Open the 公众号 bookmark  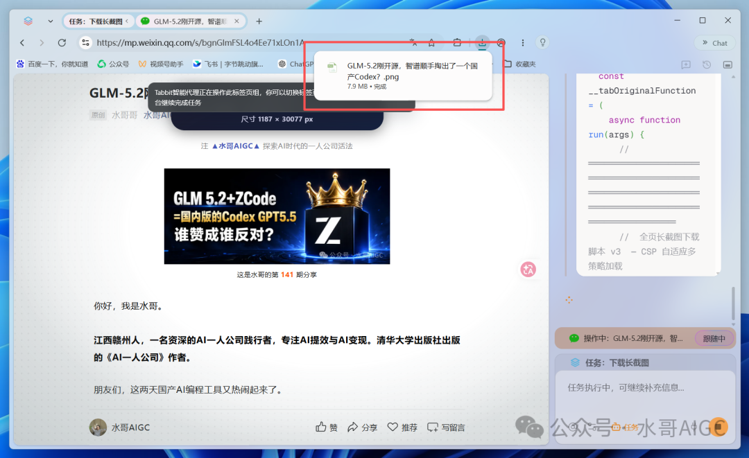point(113,64)
